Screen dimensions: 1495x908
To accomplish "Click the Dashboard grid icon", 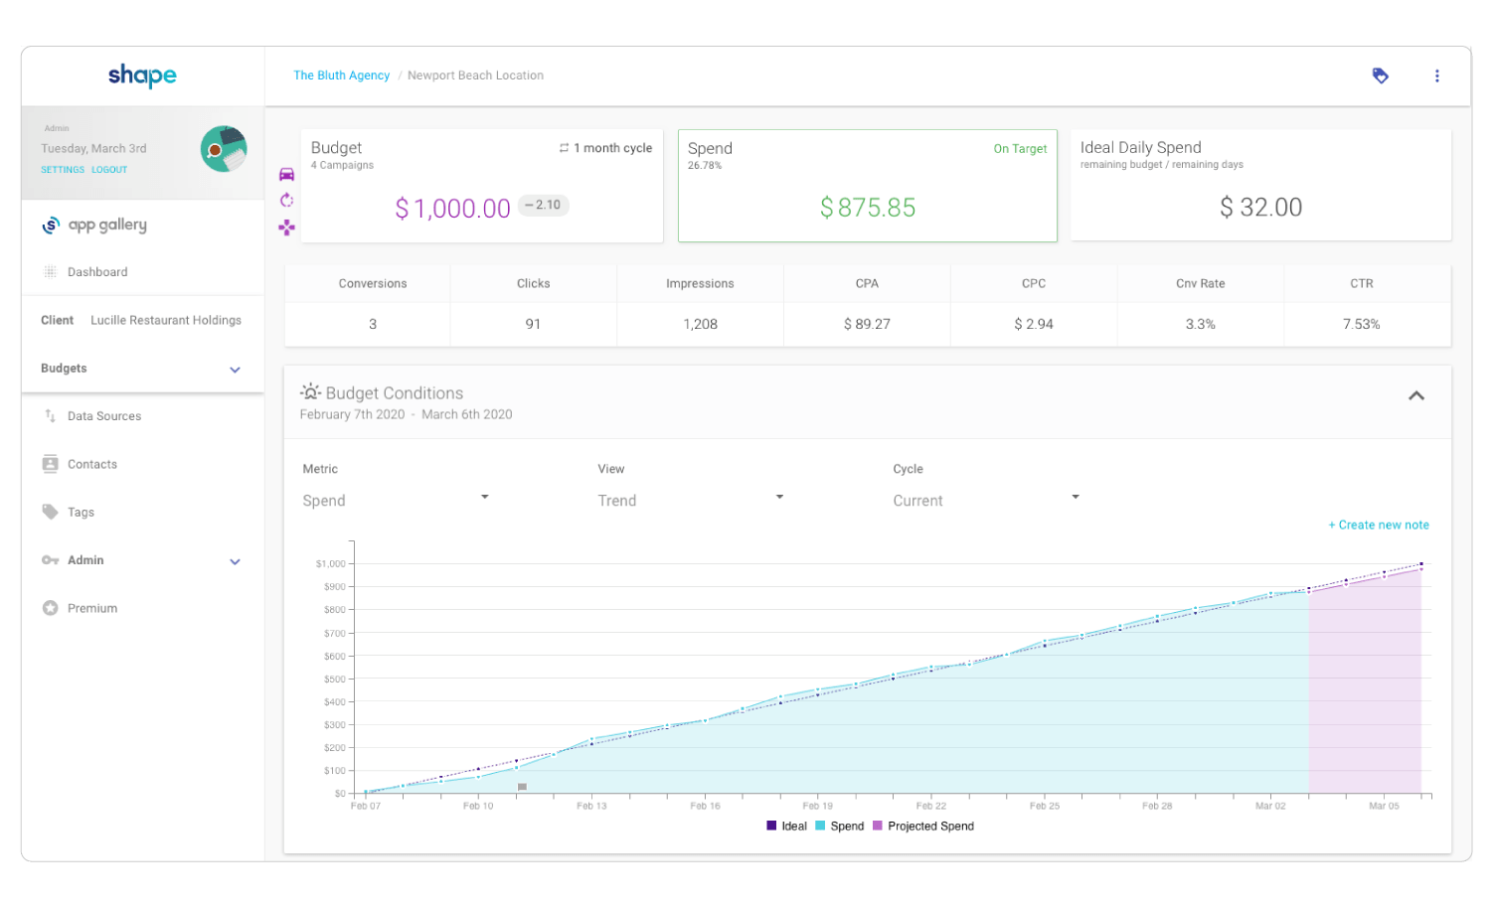I will (50, 271).
